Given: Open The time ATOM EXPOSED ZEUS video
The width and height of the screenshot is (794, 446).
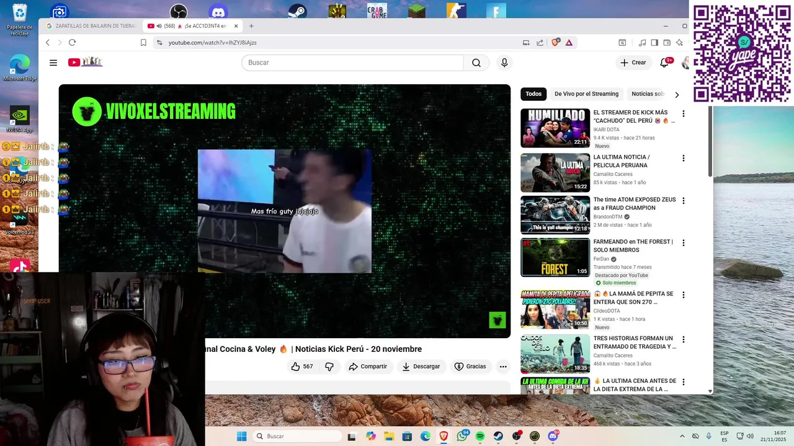Looking at the screenshot, I should pos(635,204).
